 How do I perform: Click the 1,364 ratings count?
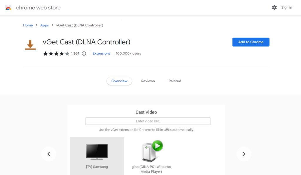[x=75, y=54]
